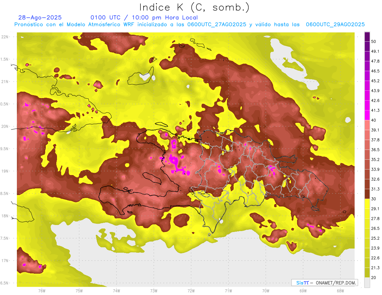Click the magenta color bar segment between 40 and 41.3
The image size is (382, 295).
tap(367, 115)
